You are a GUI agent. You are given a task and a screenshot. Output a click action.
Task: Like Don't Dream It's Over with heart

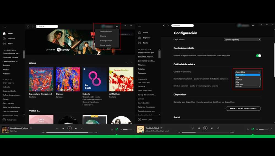31,128
